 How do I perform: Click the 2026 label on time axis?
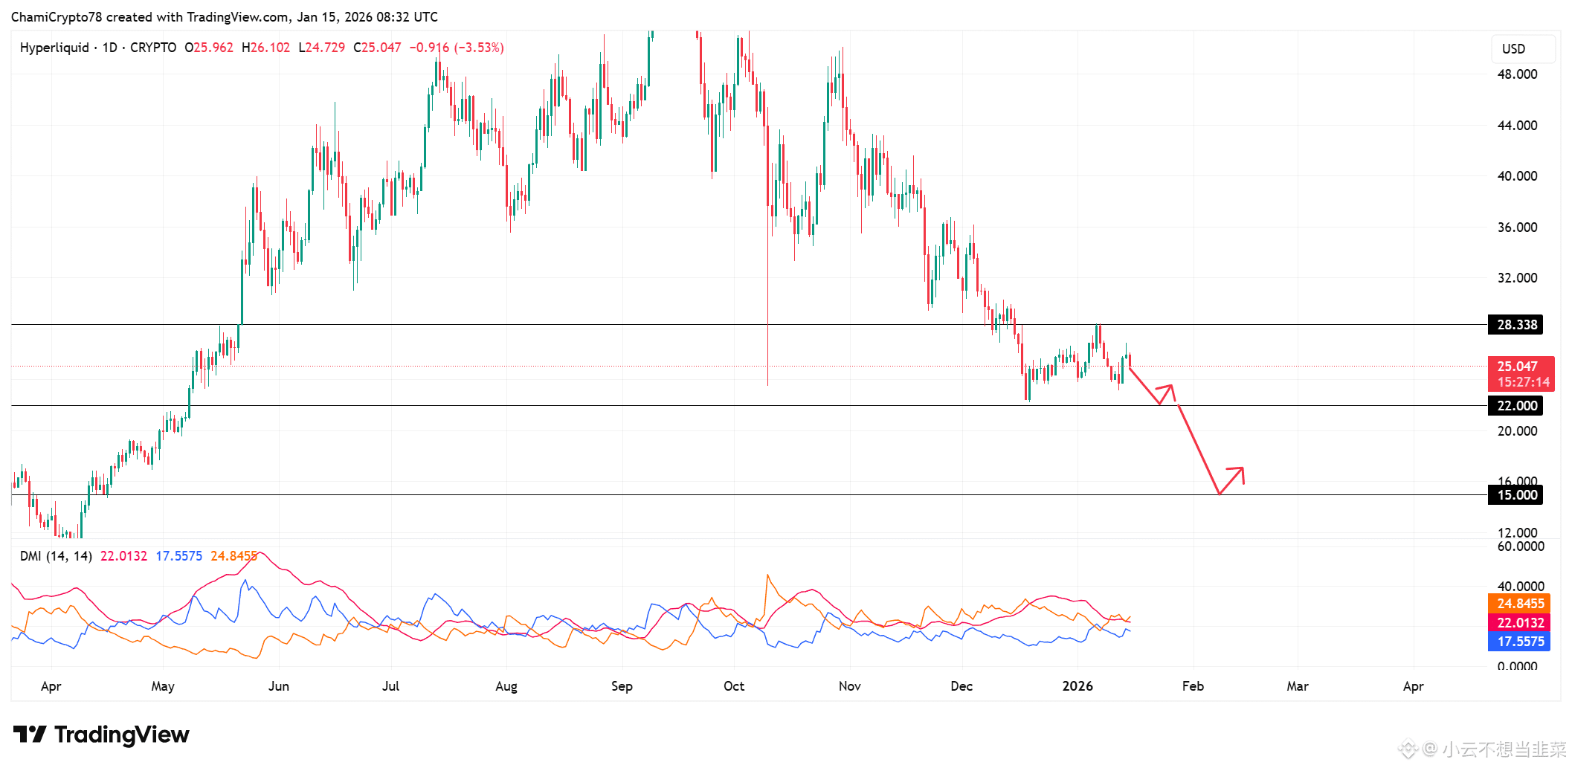pos(1077,686)
